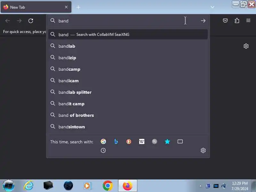Search band with CollabVM SearXNG

click(x=128, y=35)
